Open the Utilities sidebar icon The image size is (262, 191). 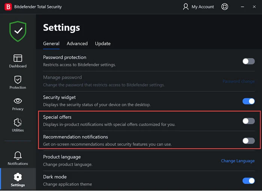coord(18,122)
